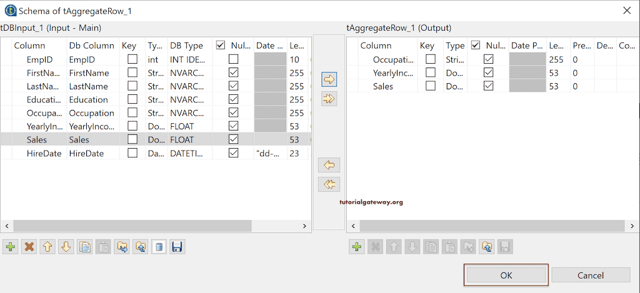This screenshot has width=640, height=293.
Task: Save input schema using floppy disk icon
Action: pyautogui.click(x=177, y=247)
